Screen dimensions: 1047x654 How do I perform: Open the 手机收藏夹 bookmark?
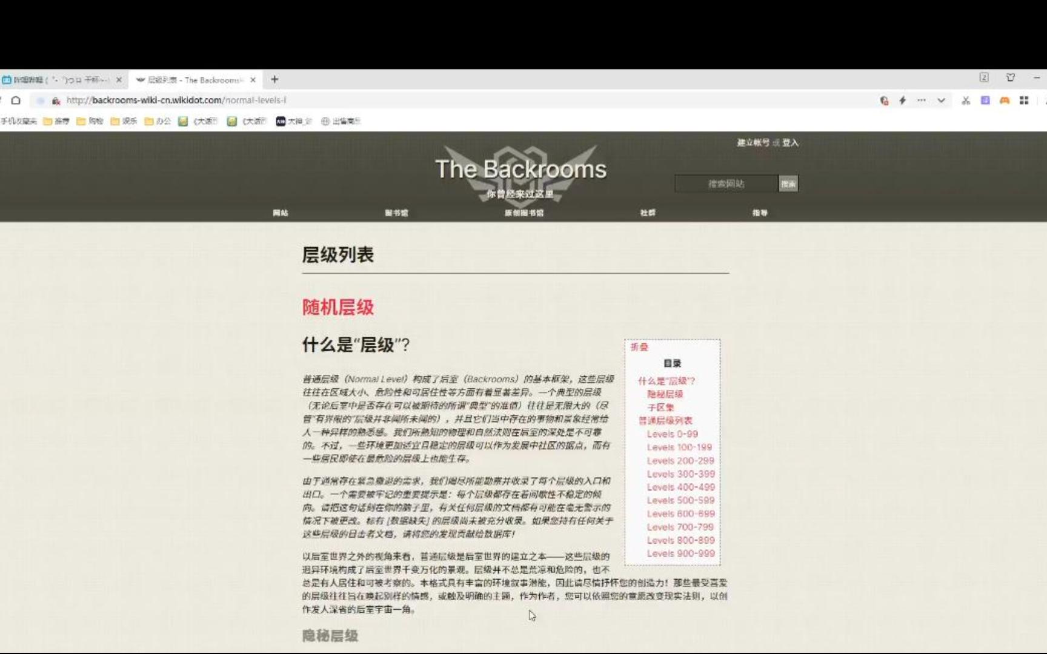[18, 121]
